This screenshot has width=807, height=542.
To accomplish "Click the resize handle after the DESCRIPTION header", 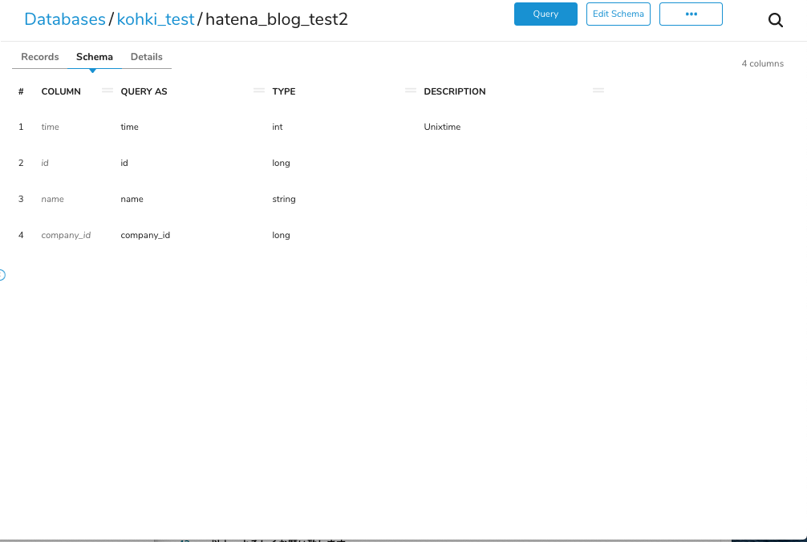I will tap(598, 91).
